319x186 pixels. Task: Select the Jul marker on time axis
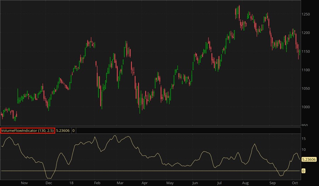tap(219, 183)
